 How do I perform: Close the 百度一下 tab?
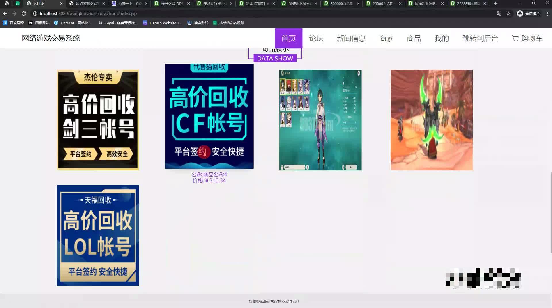click(146, 3)
